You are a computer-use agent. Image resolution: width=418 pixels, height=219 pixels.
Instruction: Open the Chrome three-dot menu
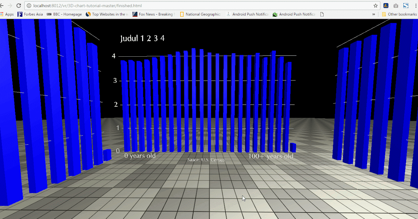(415, 5)
